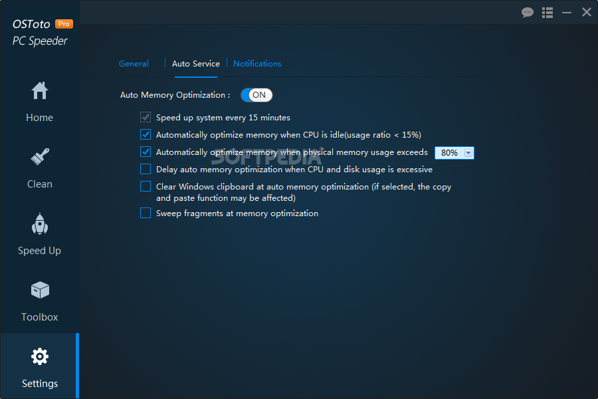
Task: Click the Settings label in sidebar
Action: tap(40, 383)
